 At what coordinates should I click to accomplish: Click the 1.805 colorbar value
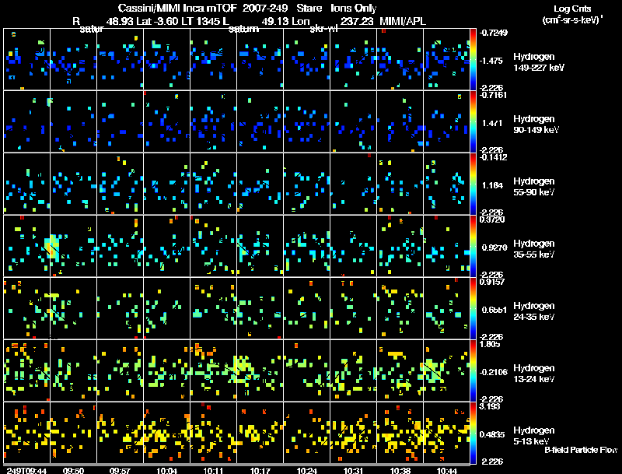click(x=490, y=344)
